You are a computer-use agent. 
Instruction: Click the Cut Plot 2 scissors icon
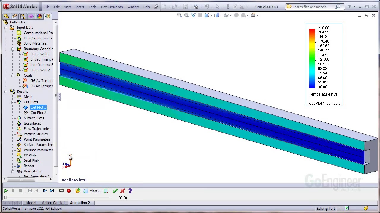tap(26, 113)
